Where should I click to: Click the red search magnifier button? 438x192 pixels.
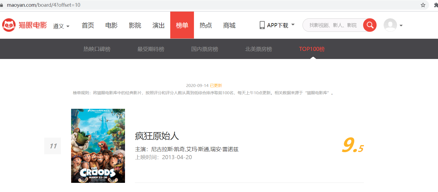click(x=370, y=25)
